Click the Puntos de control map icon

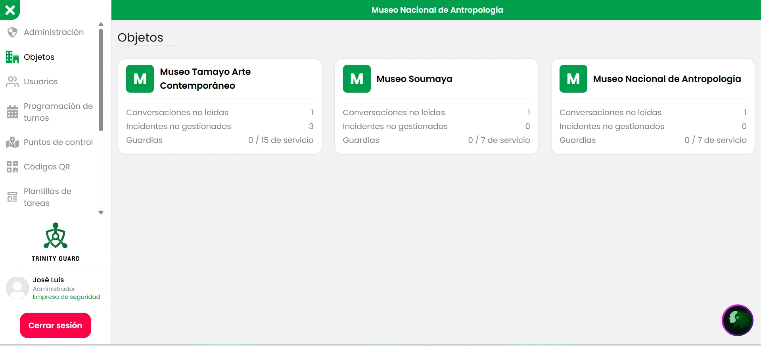pos(12,142)
